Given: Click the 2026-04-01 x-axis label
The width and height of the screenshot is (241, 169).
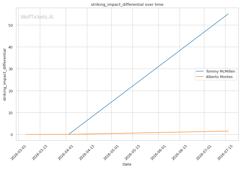Looking at the screenshot, I should coord(66,153).
